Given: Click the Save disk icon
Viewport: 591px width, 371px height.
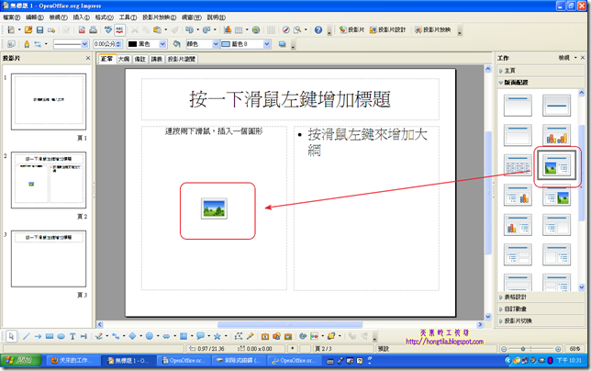Looking at the screenshot, I should pos(39,29).
